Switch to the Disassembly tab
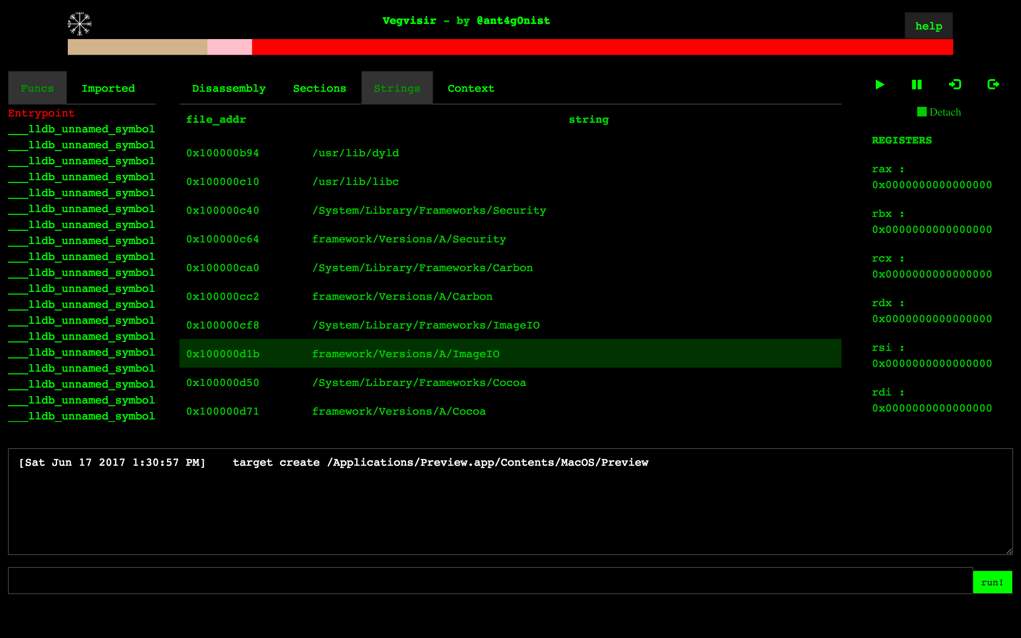Screen dimensions: 1021x638 coord(229,88)
